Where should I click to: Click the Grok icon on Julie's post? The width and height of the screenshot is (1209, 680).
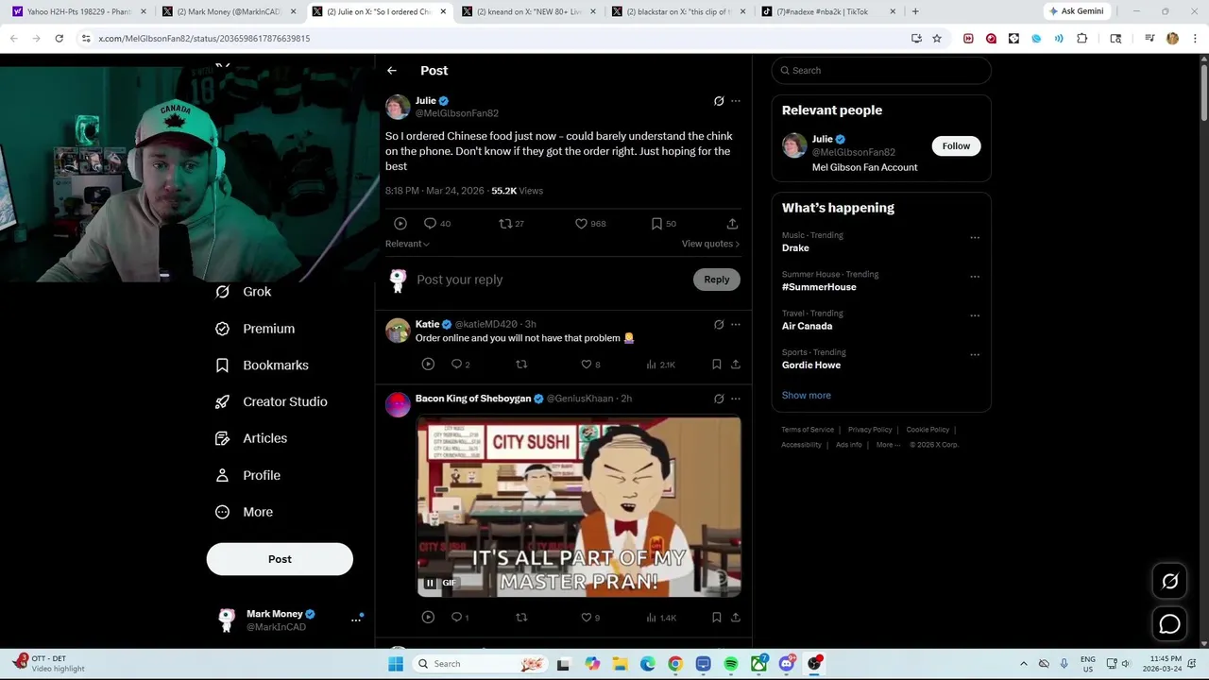719,101
